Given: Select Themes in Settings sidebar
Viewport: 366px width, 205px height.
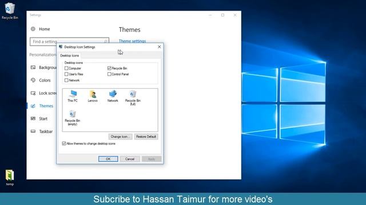Looking at the screenshot, I should (x=46, y=106).
